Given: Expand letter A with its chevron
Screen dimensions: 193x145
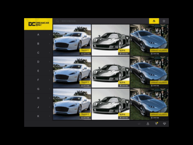Looking at the screenshot, I should (x=49, y=35).
